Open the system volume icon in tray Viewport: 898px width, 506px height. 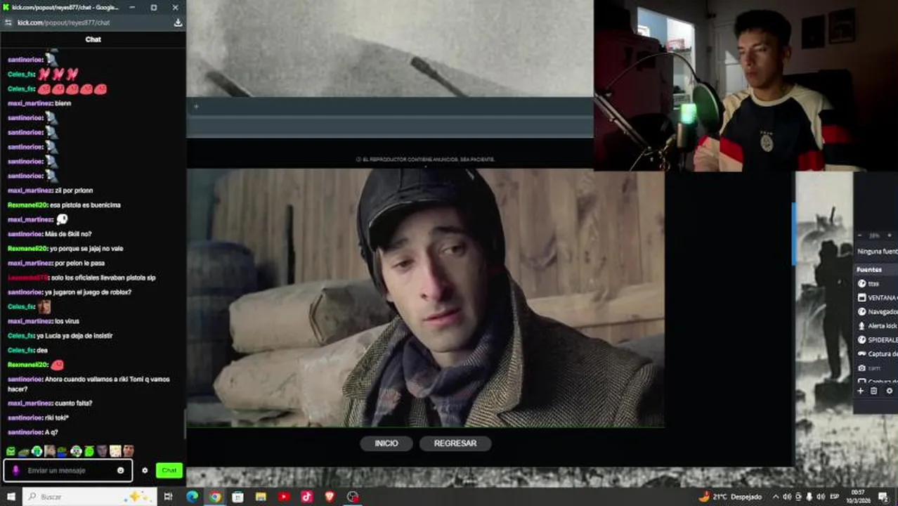tap(821, 497)
